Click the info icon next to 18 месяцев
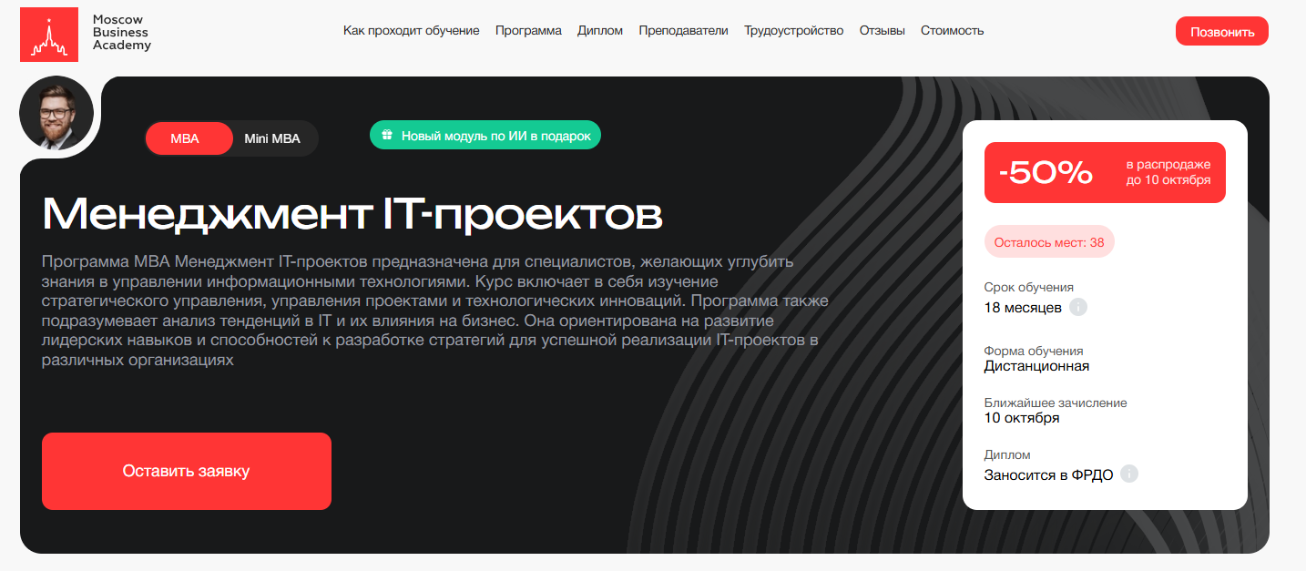This screenshot has height=571, width=1306. point(1078,307)
